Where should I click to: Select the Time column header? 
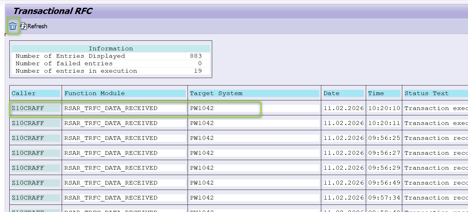(376, 93)
